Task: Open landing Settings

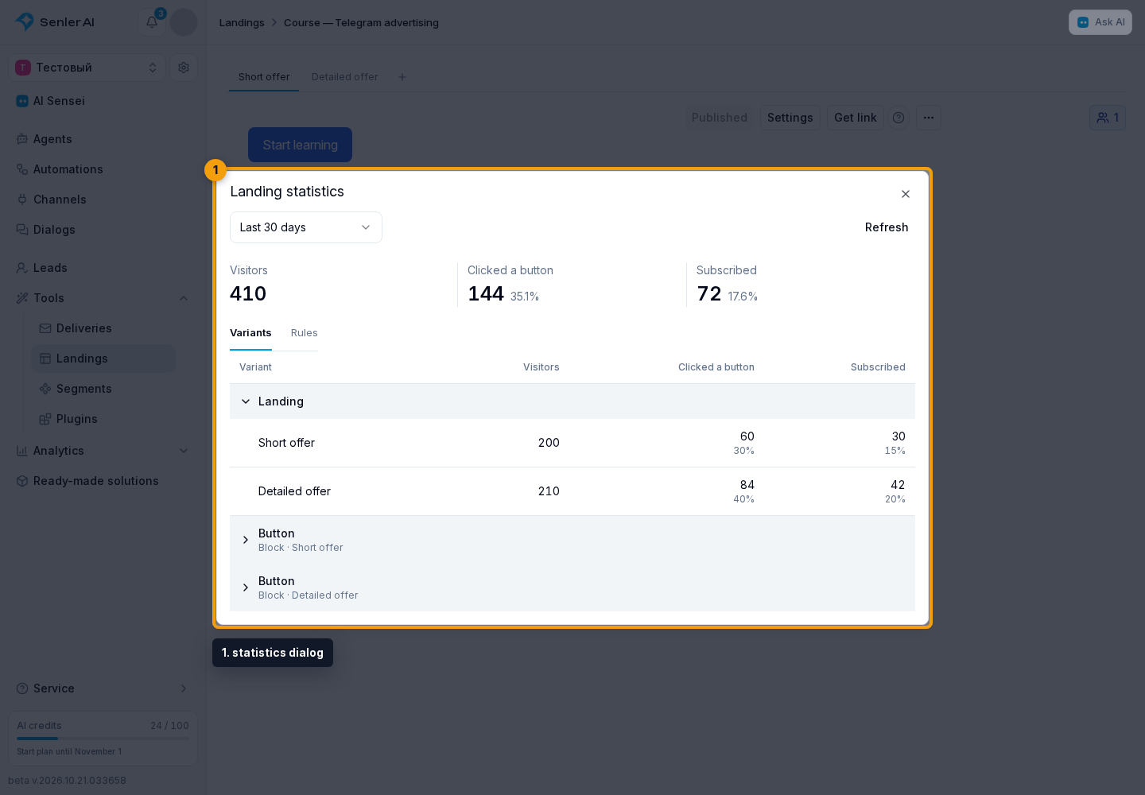Action: point(790,118)
